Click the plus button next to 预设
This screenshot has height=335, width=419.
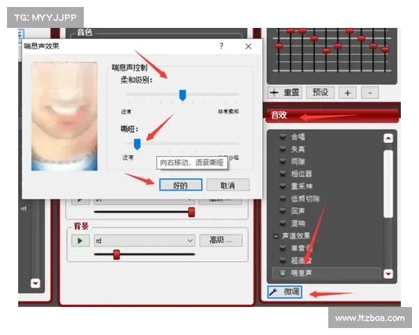click(347, 93)
